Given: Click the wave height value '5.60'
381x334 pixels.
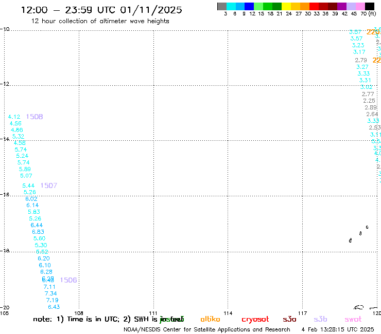Looking at the screenshot, I should (x=39, y=238).
